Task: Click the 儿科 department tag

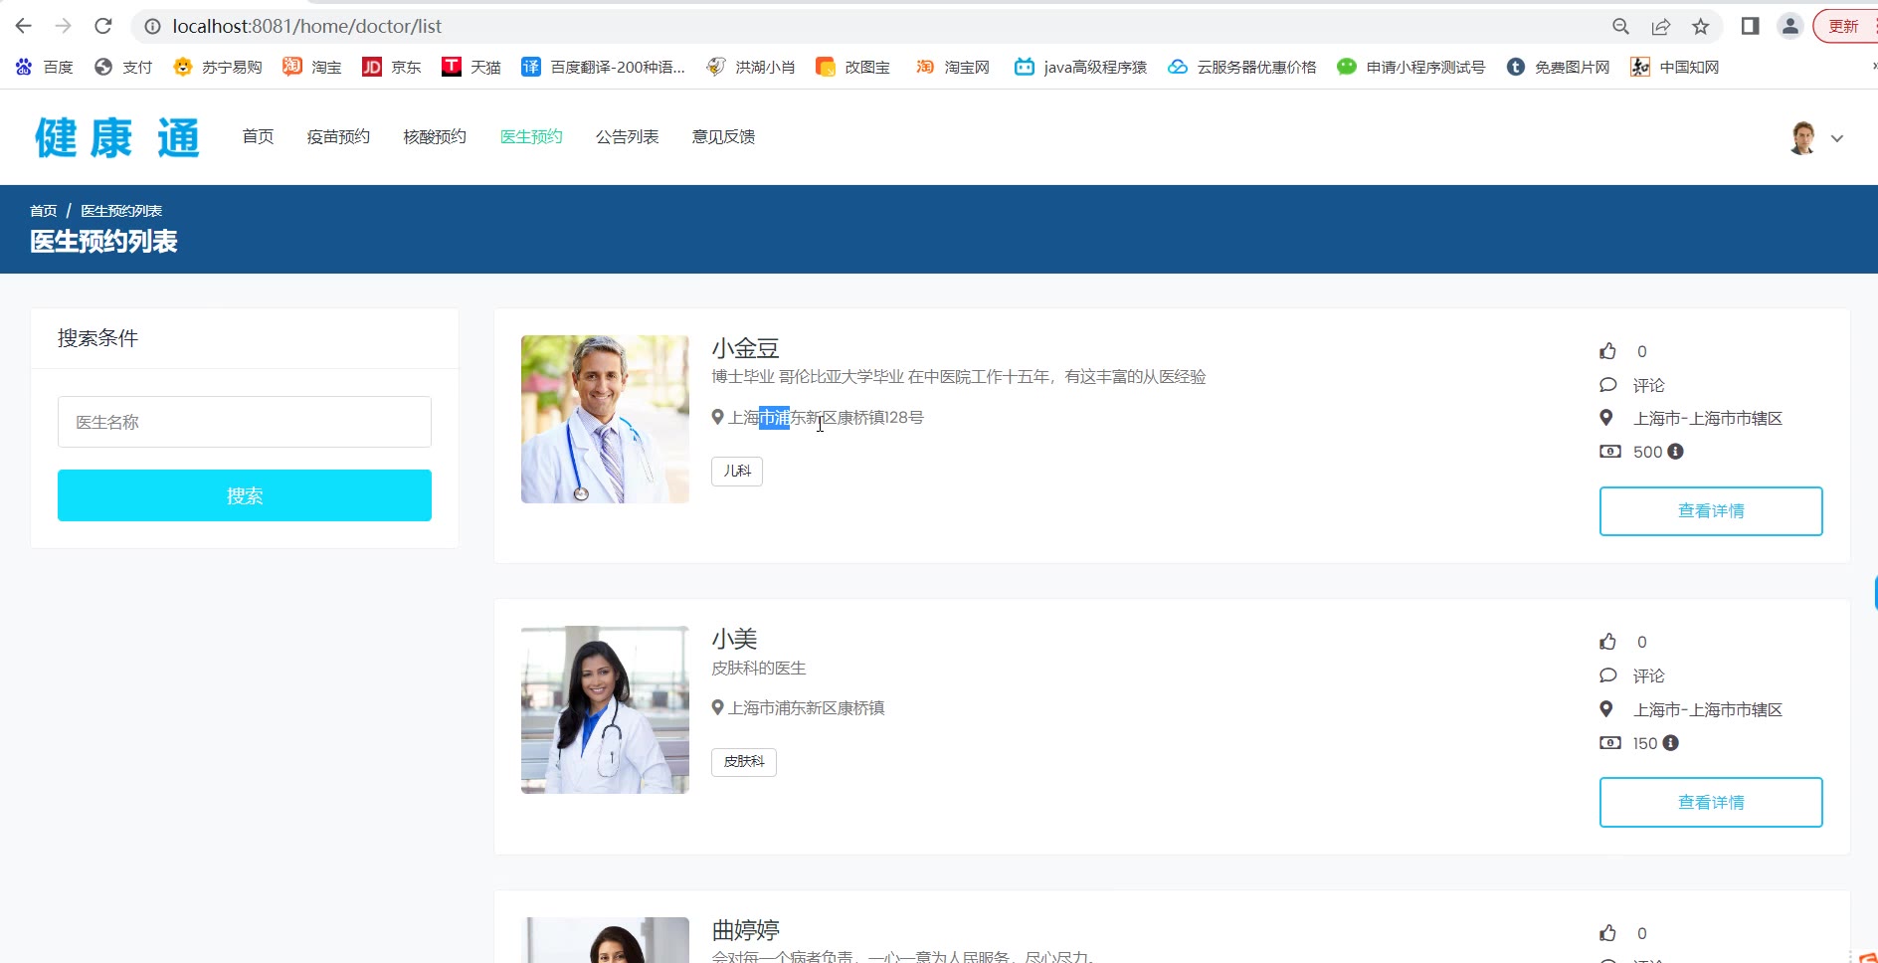Action: point(737,471)
